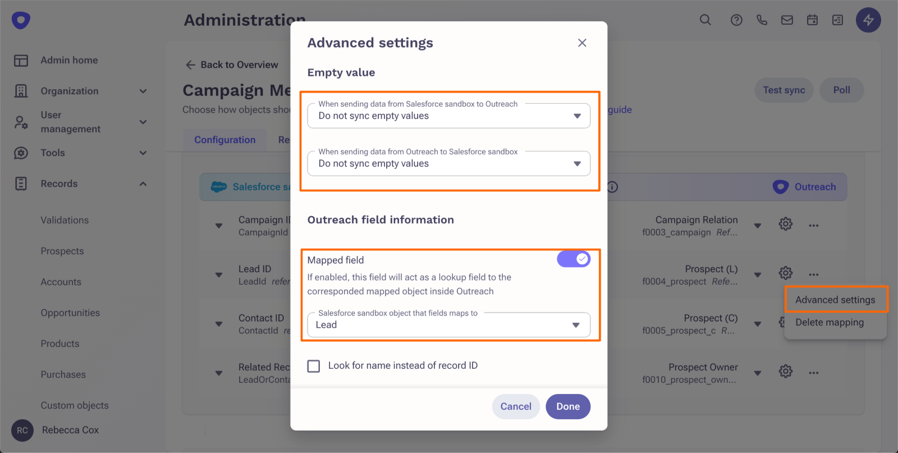This screenshot has height=453, width=898.
Task: Click the Records document icon
Action: click(21, 184)
